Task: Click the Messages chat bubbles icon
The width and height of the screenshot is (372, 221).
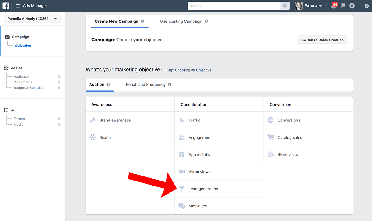Action: click(182, 206)
